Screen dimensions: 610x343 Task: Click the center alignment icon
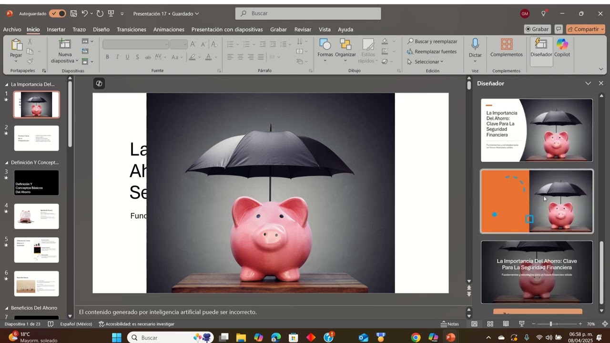(x=240, y=57)
